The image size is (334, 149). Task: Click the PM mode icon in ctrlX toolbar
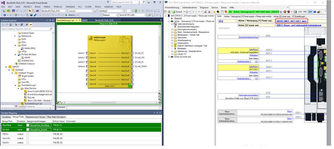[x=305, y=12]
